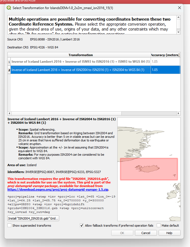Screen dimensions: 190x247
Task: Click the horizontal scrollbar of transformation table
Action: click(66, 113)
